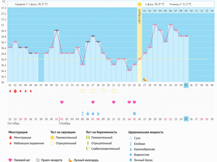217x162 pixels.
Task: Click the 'Прием лекарств' legend icon
Action: pyautogui.click(x=38, y=160)
